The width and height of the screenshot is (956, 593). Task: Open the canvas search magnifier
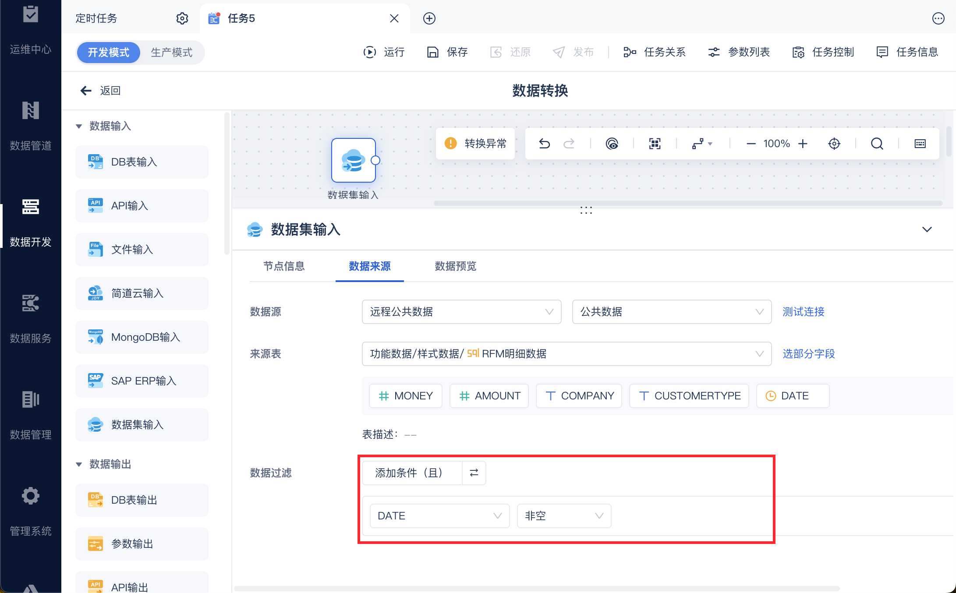877,144
